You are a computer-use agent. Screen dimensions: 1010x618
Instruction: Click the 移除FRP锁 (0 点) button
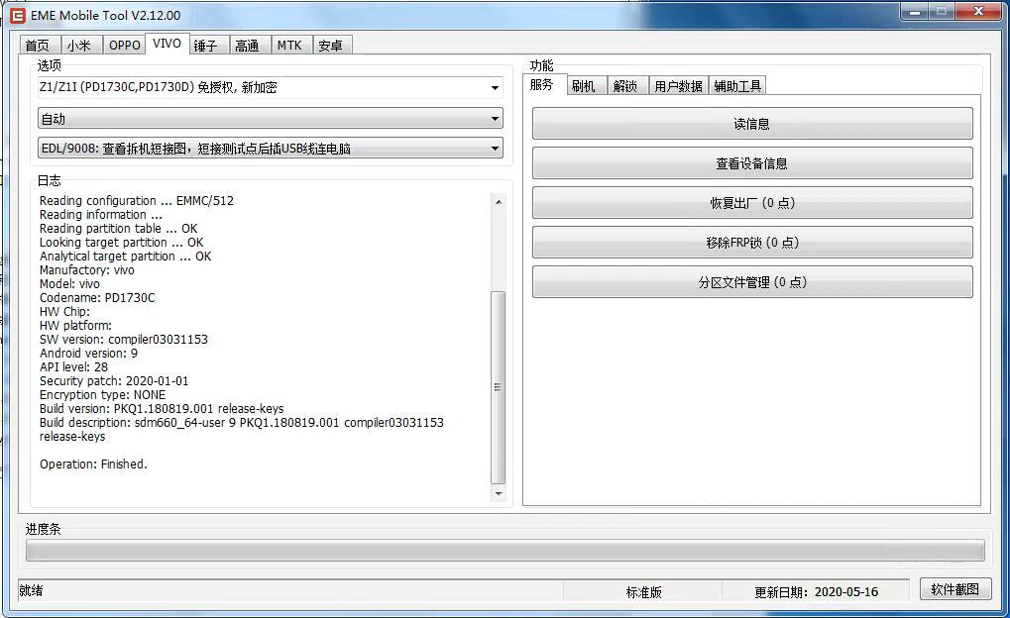click(x=752, y=243)
